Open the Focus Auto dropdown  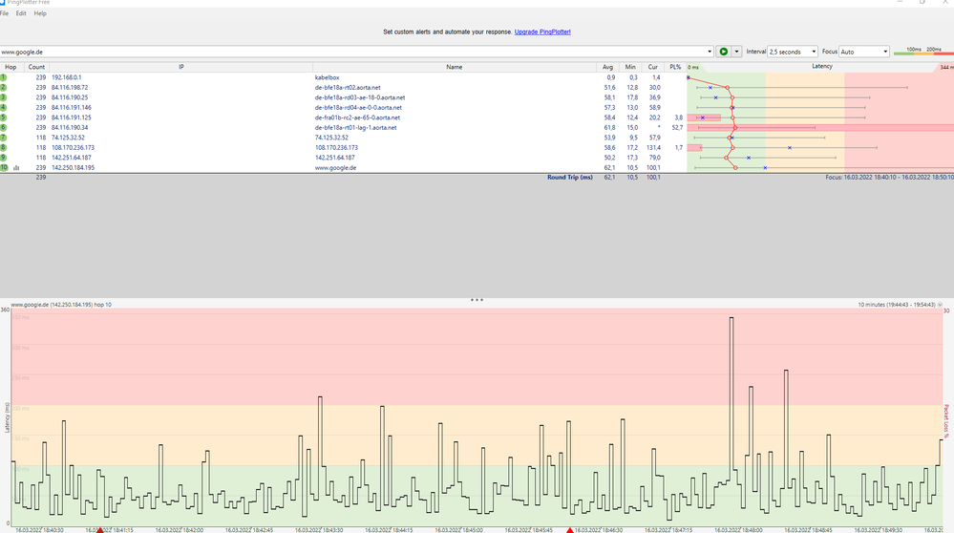[x=864, y=52]
